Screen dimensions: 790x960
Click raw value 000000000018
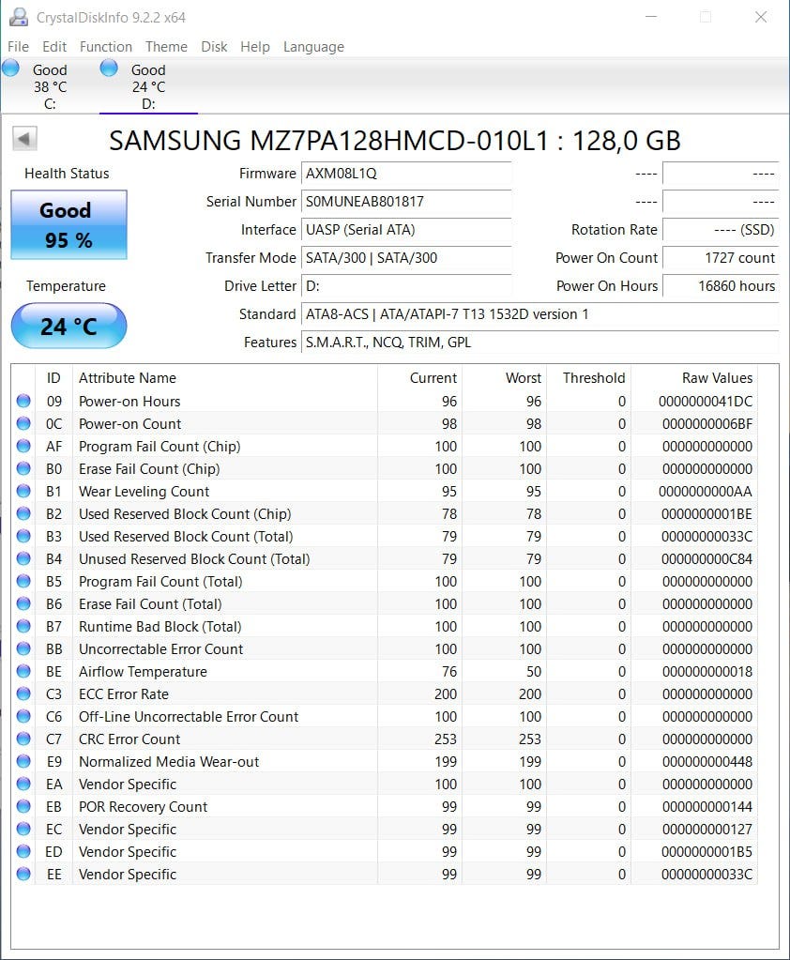[x=707, y=672]
